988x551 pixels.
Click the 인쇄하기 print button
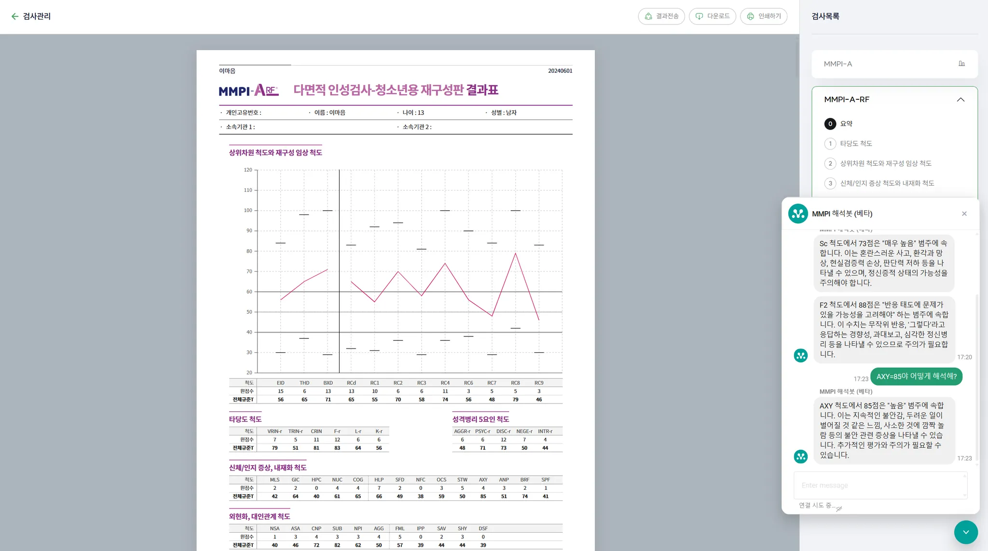tap(764, 16)
